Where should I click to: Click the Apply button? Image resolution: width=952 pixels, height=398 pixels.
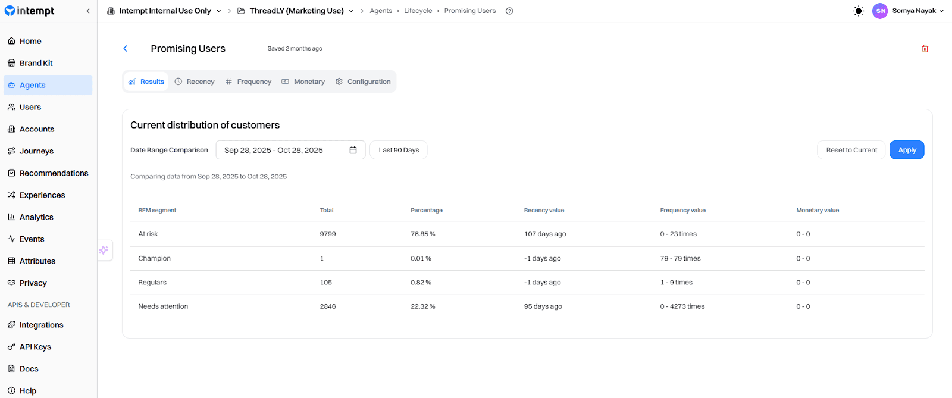click(907, 150)
